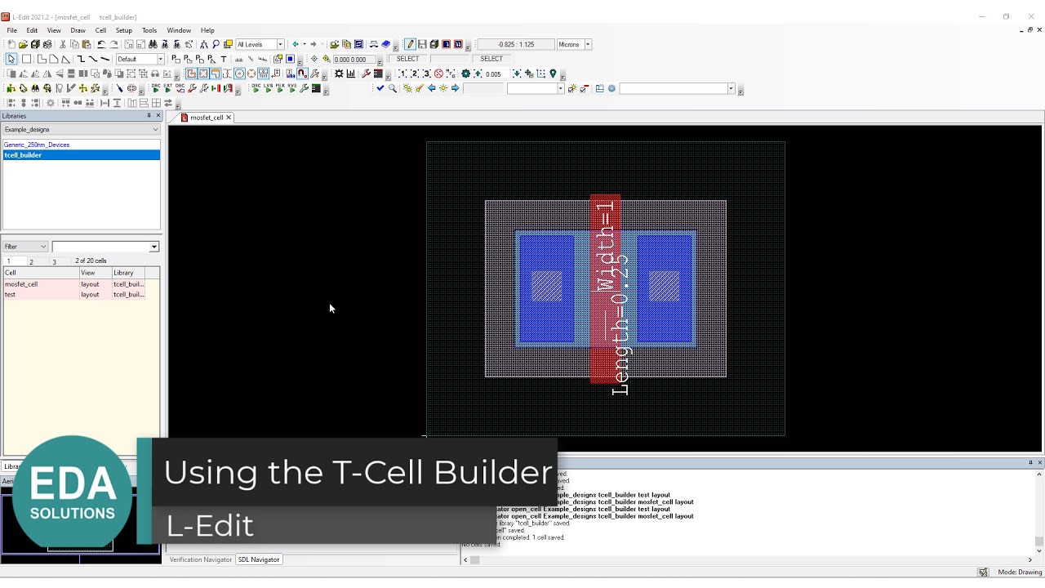Click the Undo arrow icon
Viewport: 1045px width, 588px height.
tap(101, 44)
